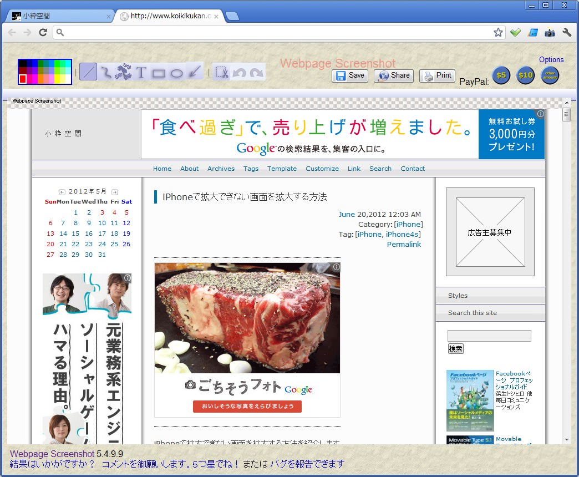Click the blue note extension icon
This screenshot has width=579, height=477.
point(533,33)
